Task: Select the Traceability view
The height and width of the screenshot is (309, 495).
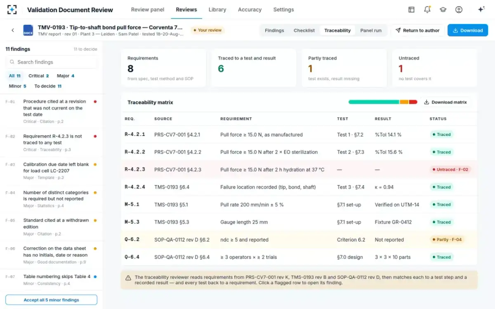Action: tap(337, 30)
